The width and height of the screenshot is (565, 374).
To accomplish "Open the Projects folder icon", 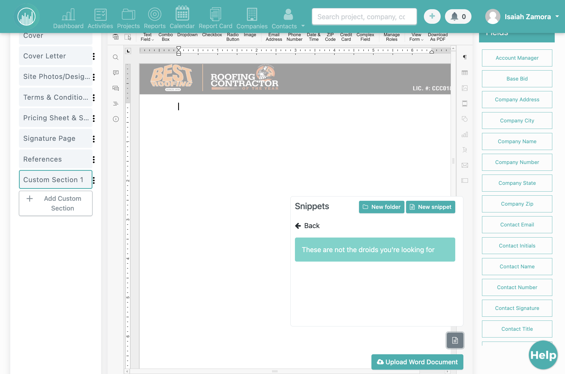I will pos(128,14).
